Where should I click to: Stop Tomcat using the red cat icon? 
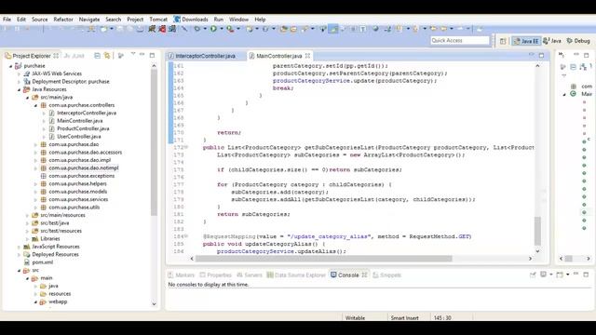tap(162, 29)
